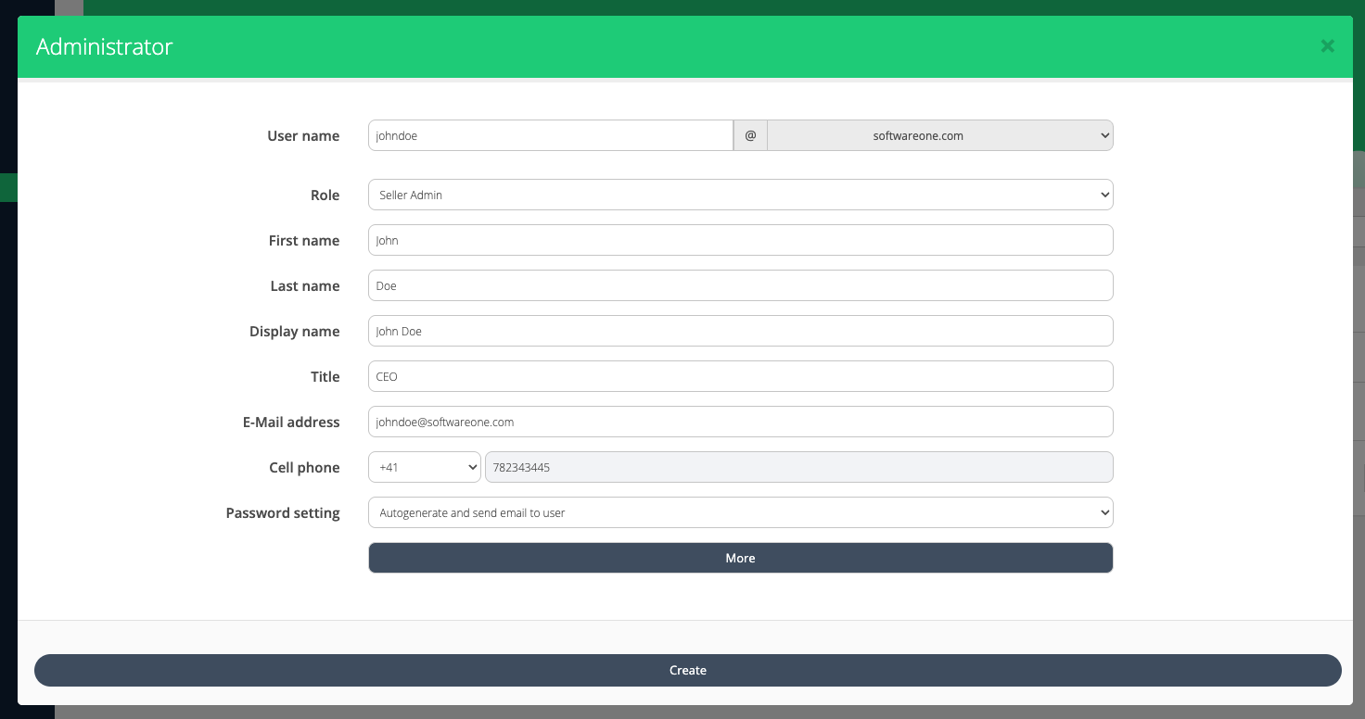The image size is (1365, 719).
Task: Click the Administrator dialog header title
Action: (105, 47)
